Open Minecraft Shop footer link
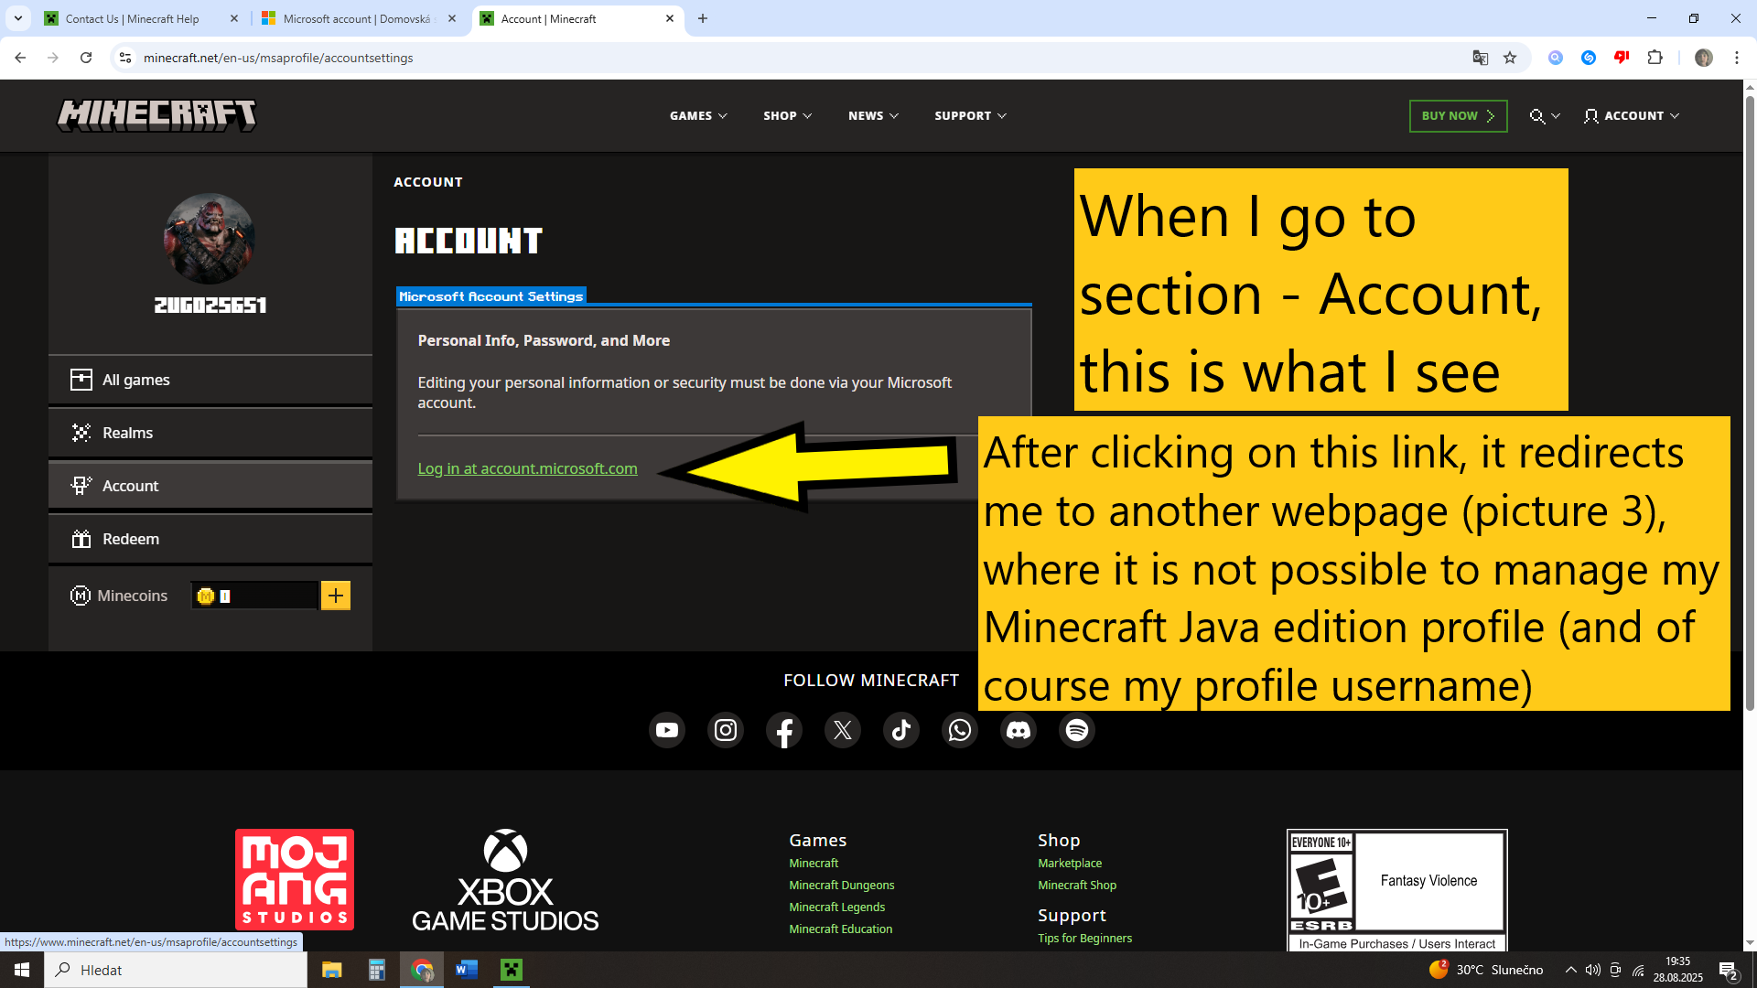Image resolution: width=1757 pixels, height=988 pixels. click(x=1077, y=885)
